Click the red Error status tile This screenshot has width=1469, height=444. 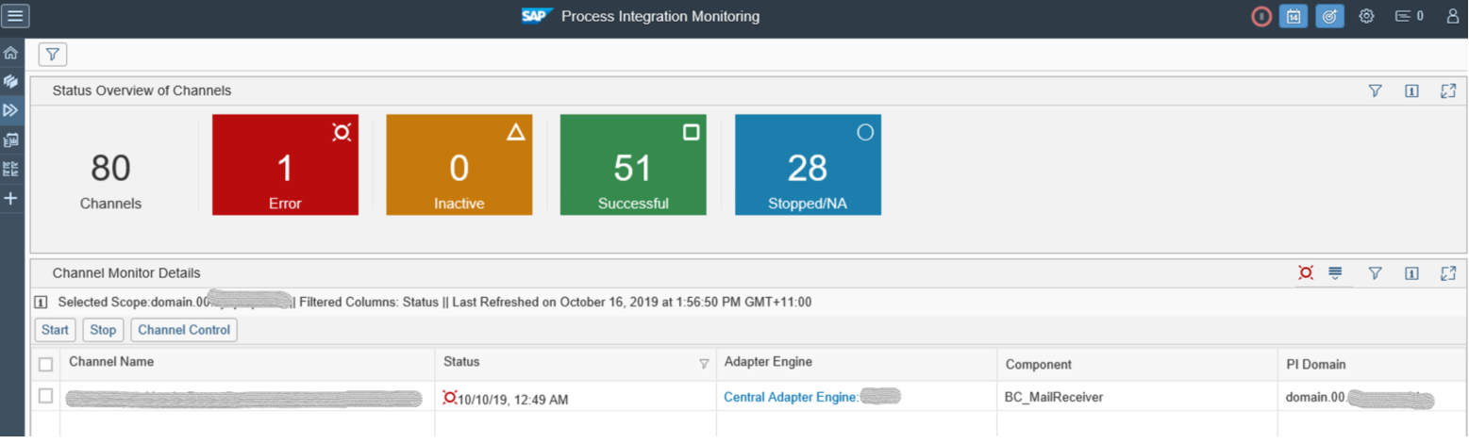tap(285, 165)
